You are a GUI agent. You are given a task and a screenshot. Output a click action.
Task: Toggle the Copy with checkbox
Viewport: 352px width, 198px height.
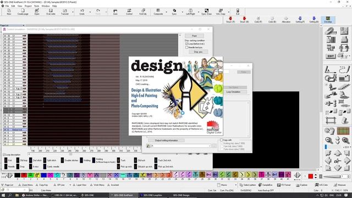[221, 140]
